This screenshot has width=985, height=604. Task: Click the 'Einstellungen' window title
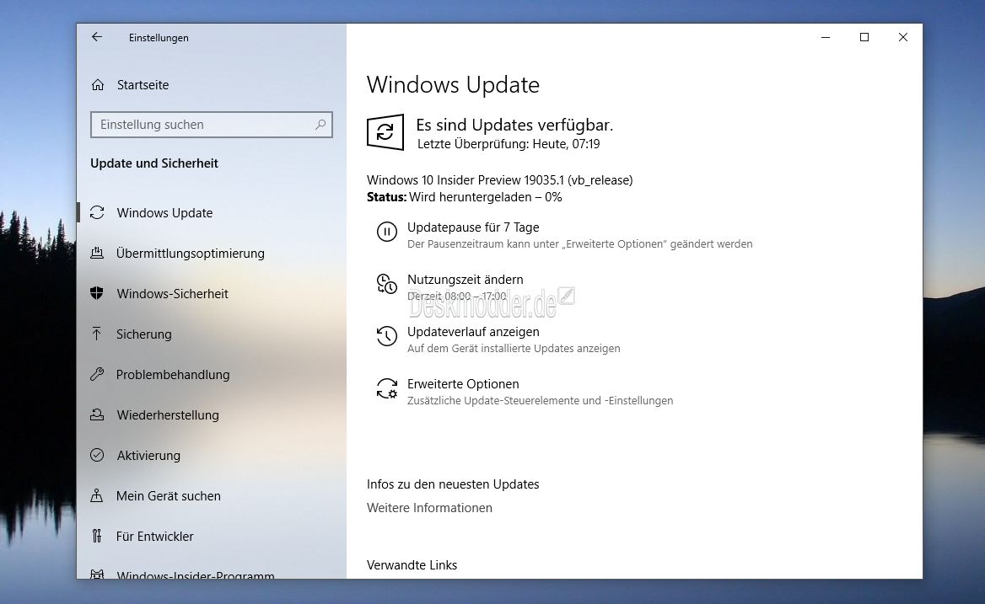[159, 38]
